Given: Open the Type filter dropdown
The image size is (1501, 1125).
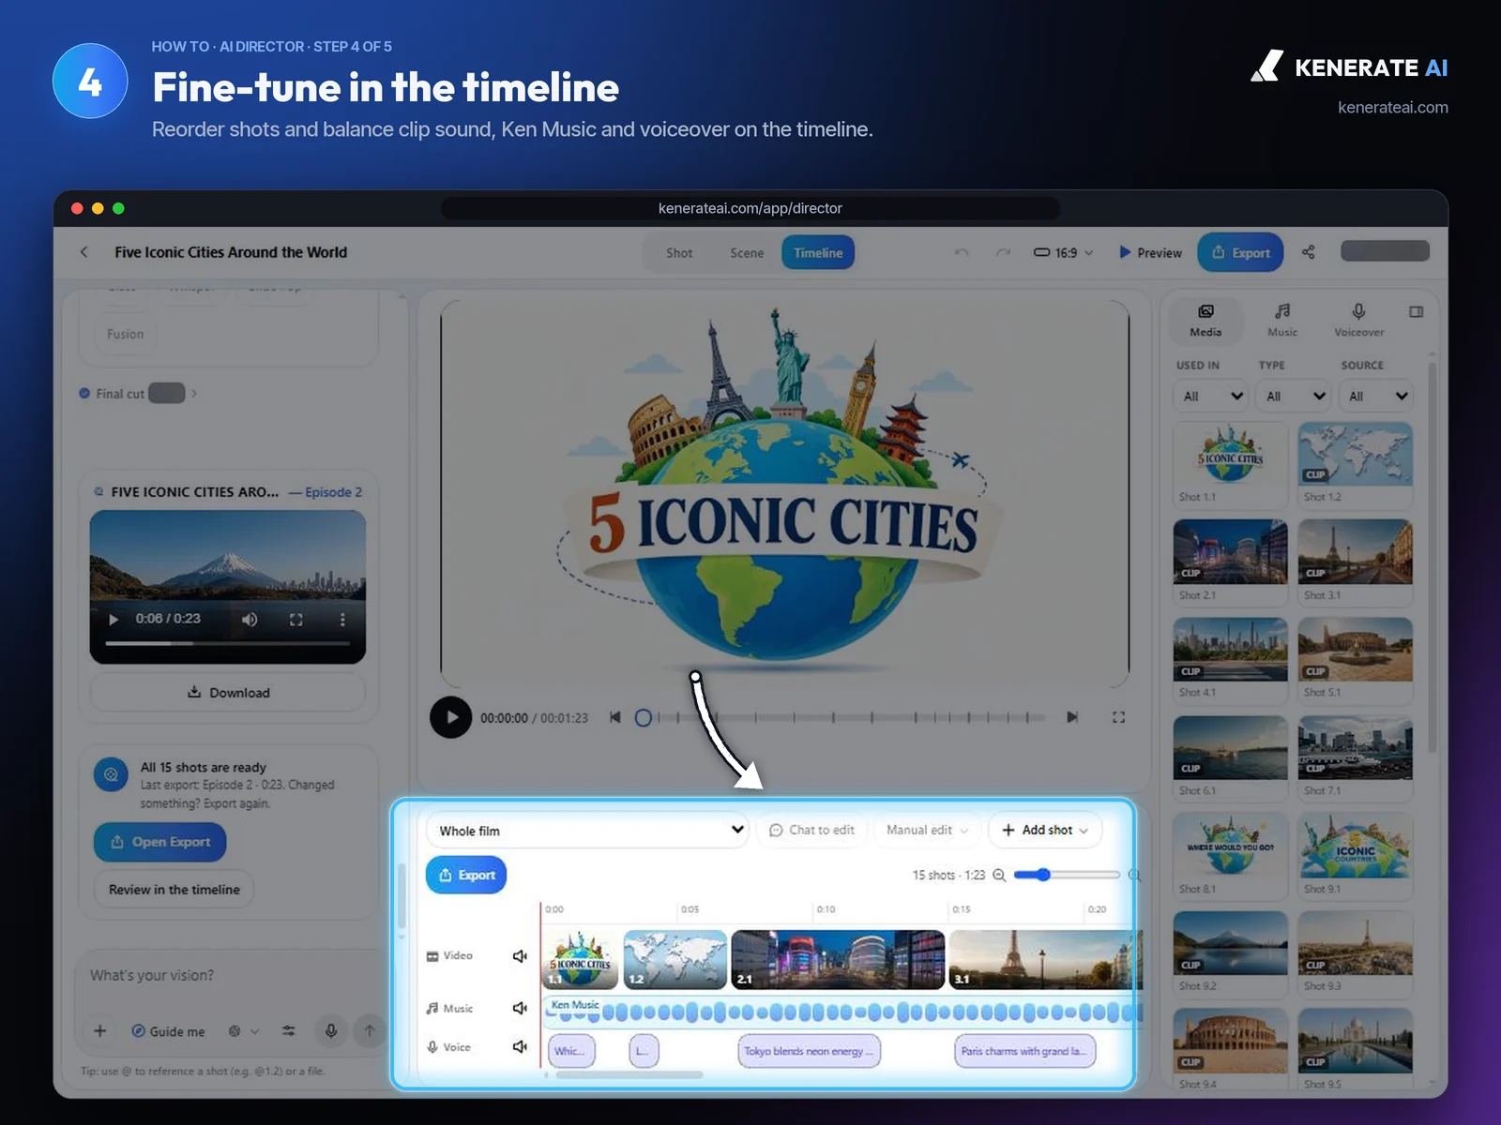Looking at the screenshot, I should pyautogui.click(x=1294, y=396).
